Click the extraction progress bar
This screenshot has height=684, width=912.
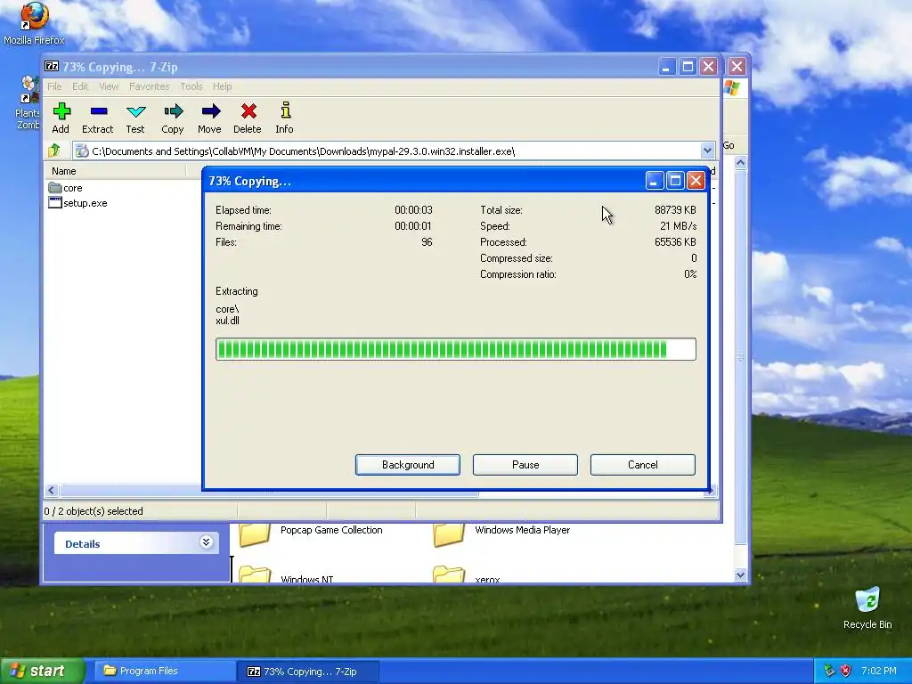pyautogui.click(x=455, y=349)
